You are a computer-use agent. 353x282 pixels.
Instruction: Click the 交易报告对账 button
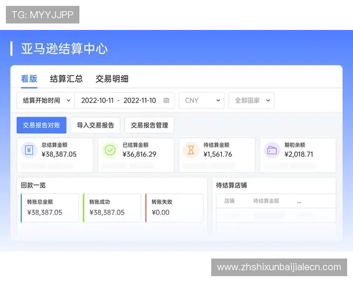point(41,125)
